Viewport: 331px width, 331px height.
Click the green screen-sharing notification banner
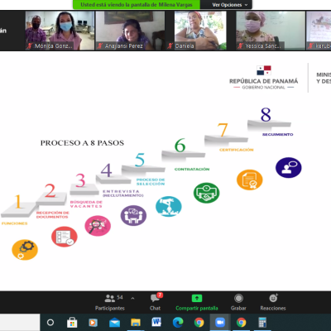137,5
